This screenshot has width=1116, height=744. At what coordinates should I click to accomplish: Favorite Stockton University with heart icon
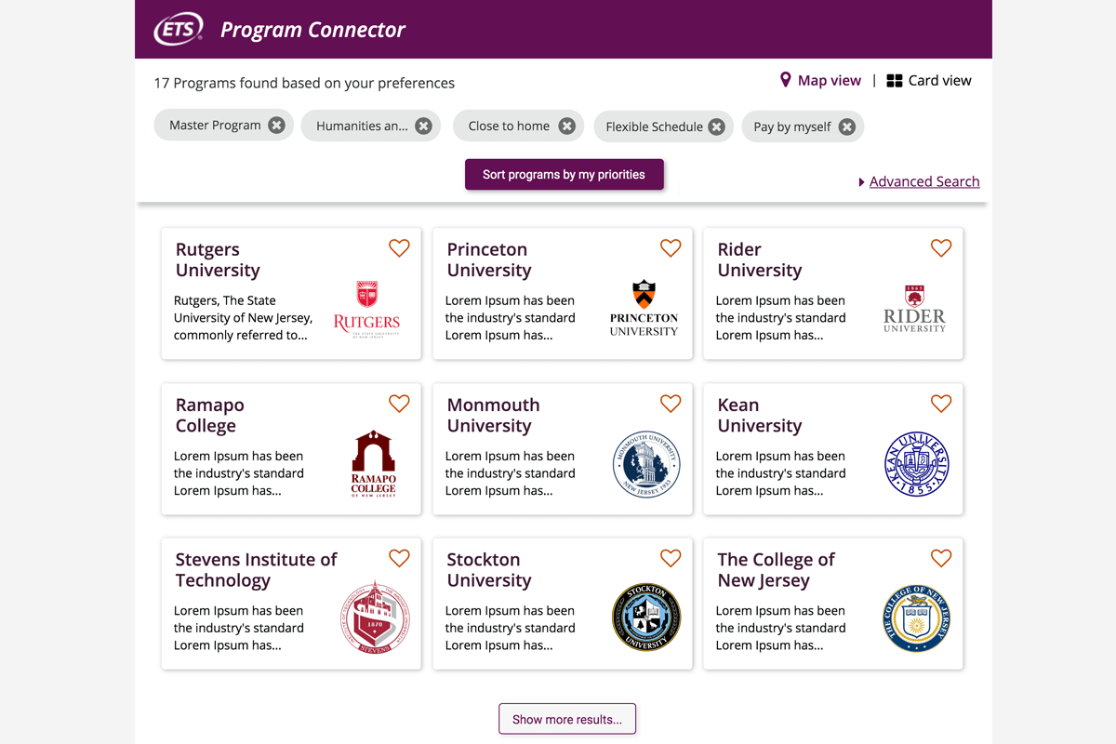click(671, 558)
